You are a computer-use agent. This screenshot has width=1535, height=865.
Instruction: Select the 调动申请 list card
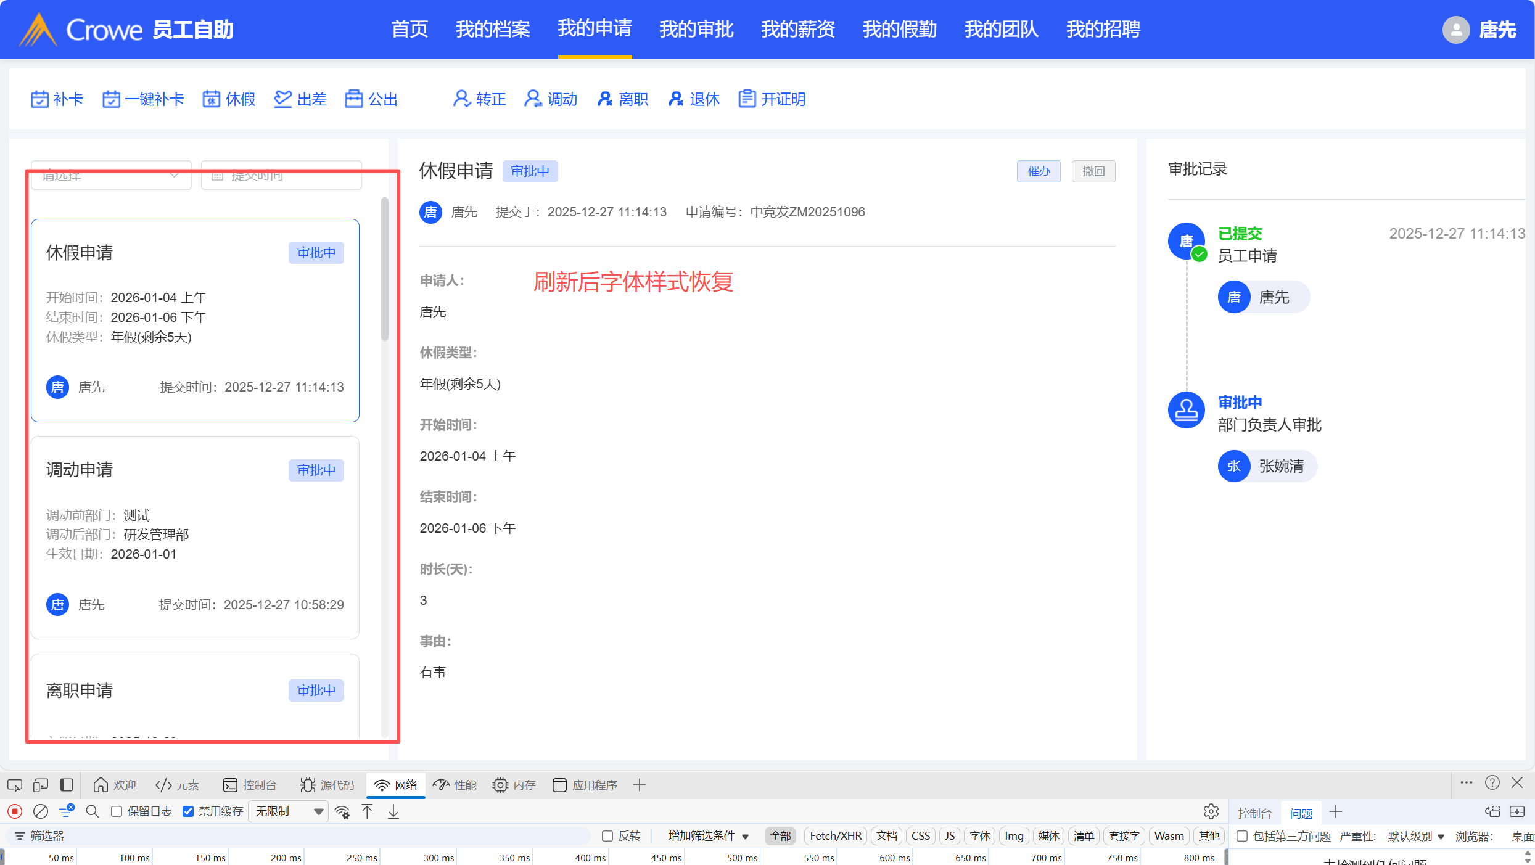click(x=195, y=536)
